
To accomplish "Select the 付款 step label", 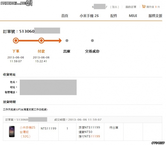I will 41,51.
